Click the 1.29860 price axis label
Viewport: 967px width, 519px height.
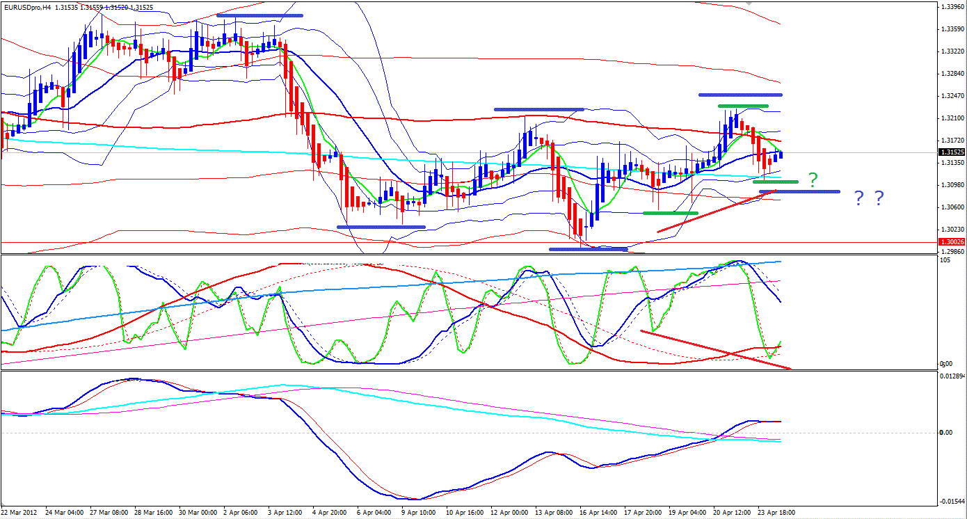coord(951,252)
